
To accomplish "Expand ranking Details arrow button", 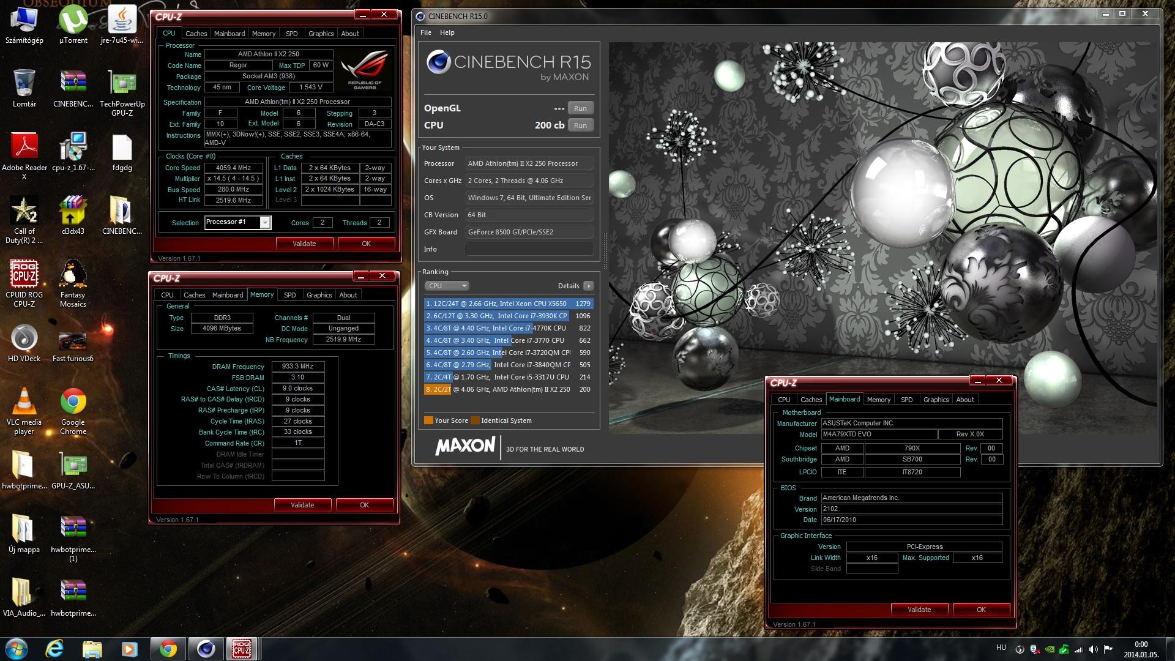I will pos(588,286).
